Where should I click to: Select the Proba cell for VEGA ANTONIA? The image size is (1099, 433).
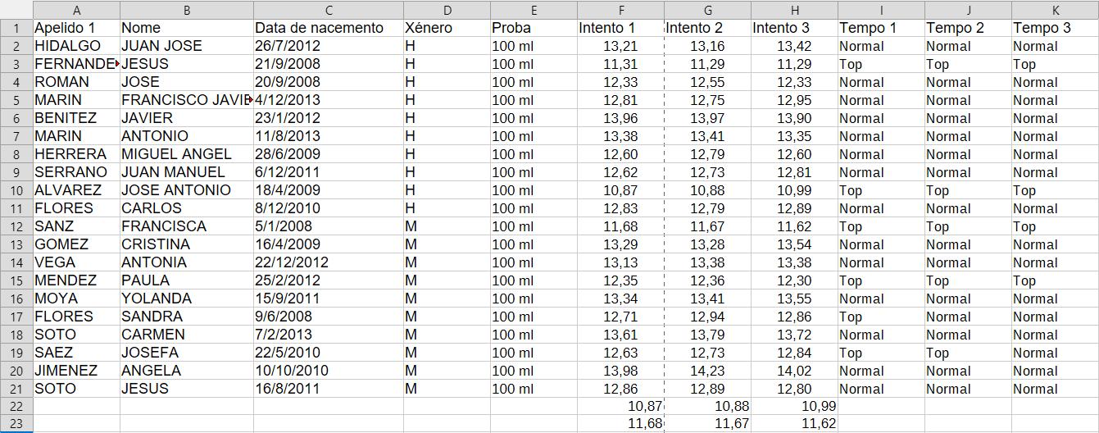[534, 262]
